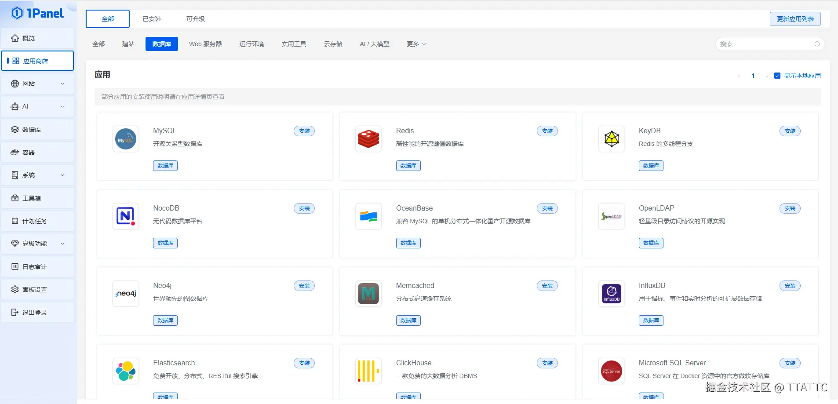Switch to the 可升级 tab
The height and width of the screenshot is (404, 838).
tap(196, 19)
